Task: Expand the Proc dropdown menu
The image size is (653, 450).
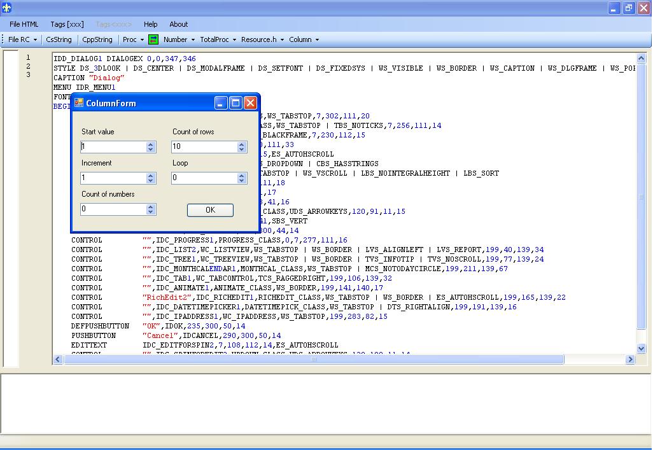Action: click(x=132, y=39)
